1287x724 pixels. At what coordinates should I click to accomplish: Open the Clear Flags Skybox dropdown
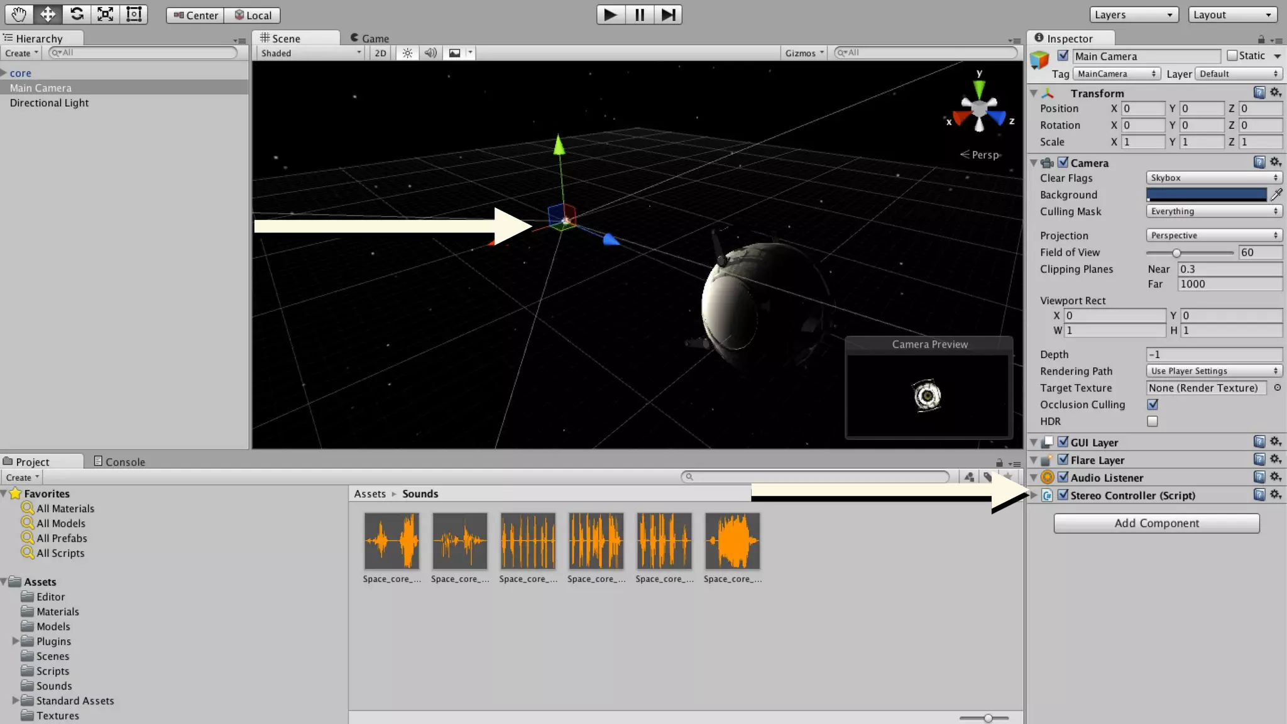(1213, 178)
